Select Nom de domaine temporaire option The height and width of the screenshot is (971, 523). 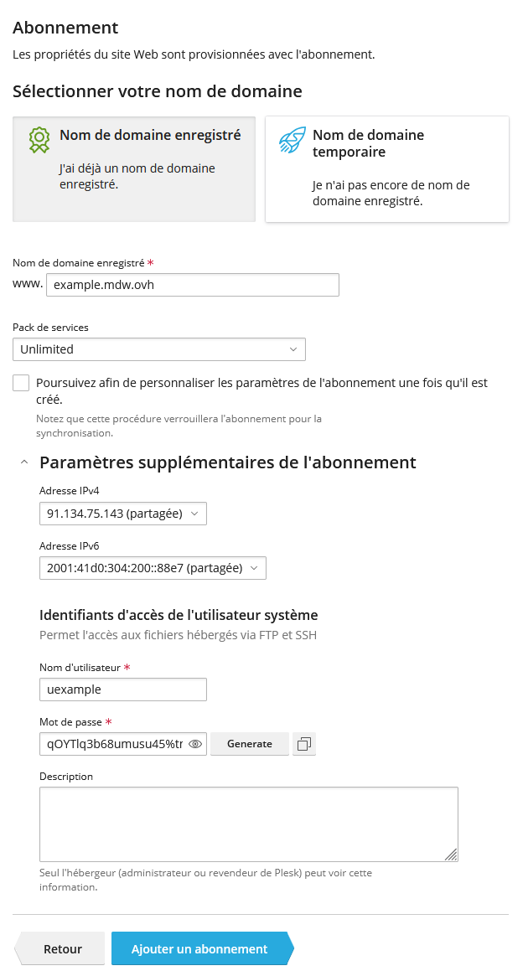pyautogui.click(x=387, y=168)
